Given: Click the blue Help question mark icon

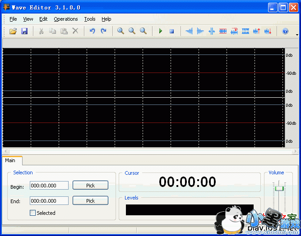Looking at the screenshot, I should tap(285, 31).
